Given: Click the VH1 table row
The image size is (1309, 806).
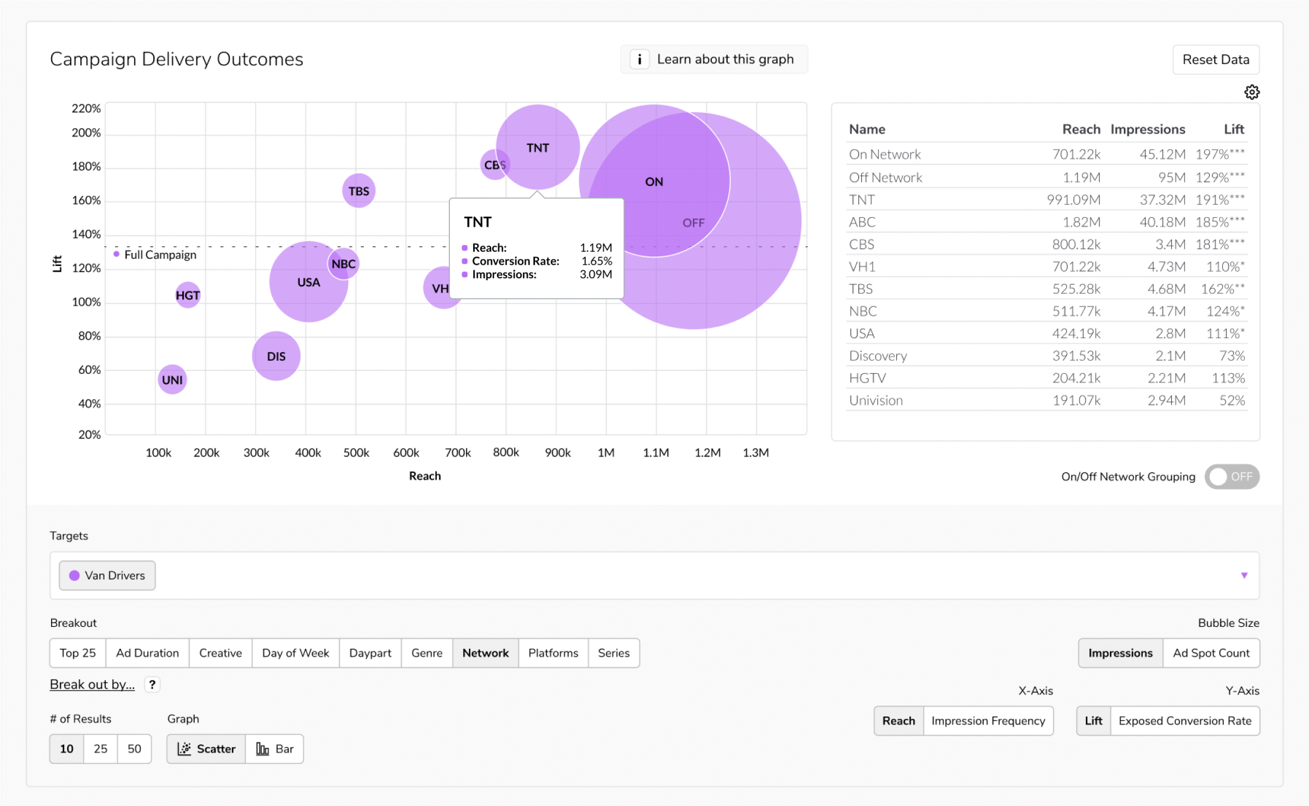Looking at the screenshot, I should click(x=1047, y=266).
